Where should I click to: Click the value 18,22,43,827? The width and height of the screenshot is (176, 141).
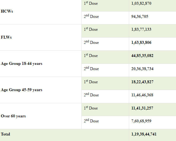142,82
